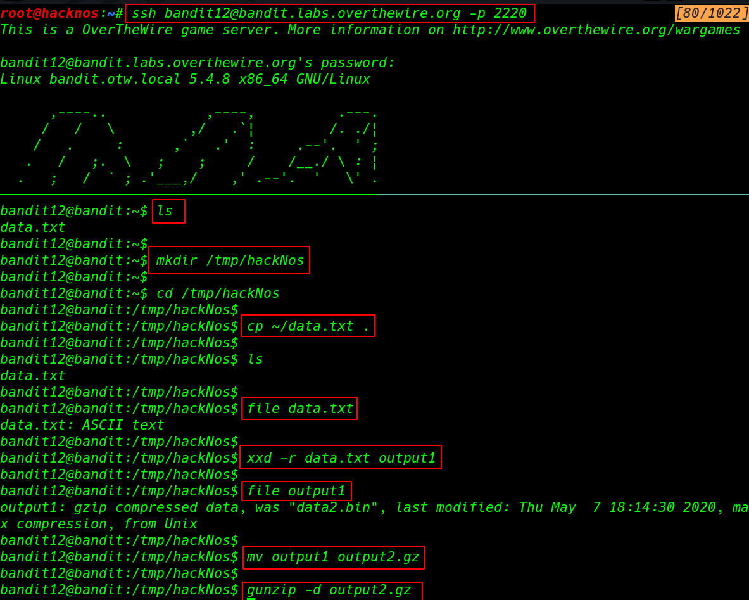Click the 'data.txt: ASCII text' output line
The image size is (749, 600).
[x=82, y=425]
